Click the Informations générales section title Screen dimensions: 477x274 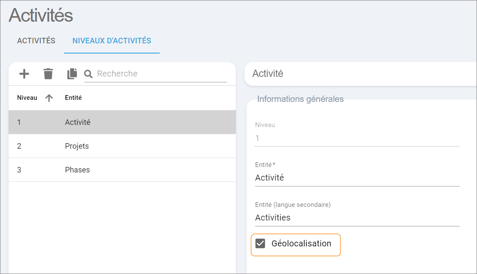click(x=300, y=99)
